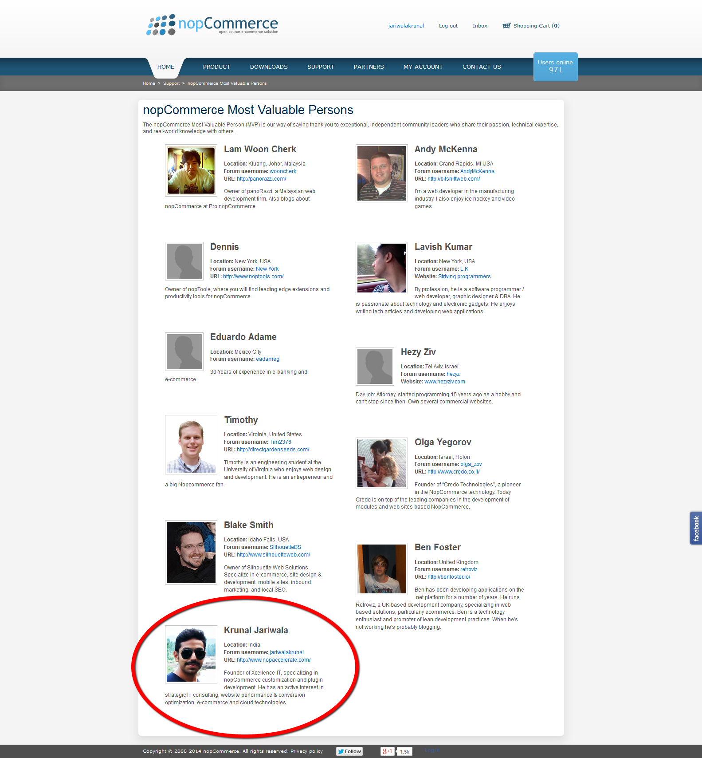The image size is (702, 758).
Task: Open forum username hezyz
Action: click(453, 374)
